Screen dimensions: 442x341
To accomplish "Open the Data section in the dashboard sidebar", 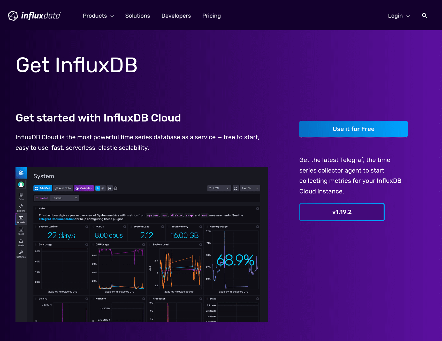I will pos(21,196).
